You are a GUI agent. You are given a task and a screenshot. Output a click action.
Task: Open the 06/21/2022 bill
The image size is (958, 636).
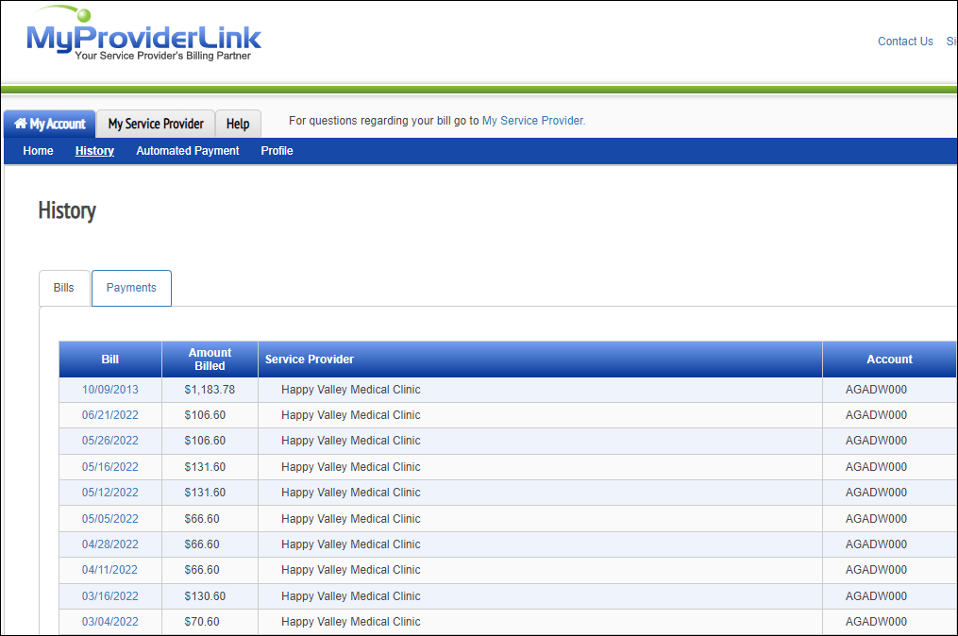point(110,415)
